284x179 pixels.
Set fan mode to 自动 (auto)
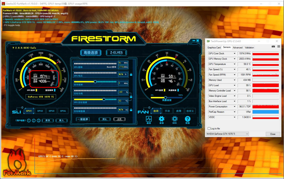[156, 111]
